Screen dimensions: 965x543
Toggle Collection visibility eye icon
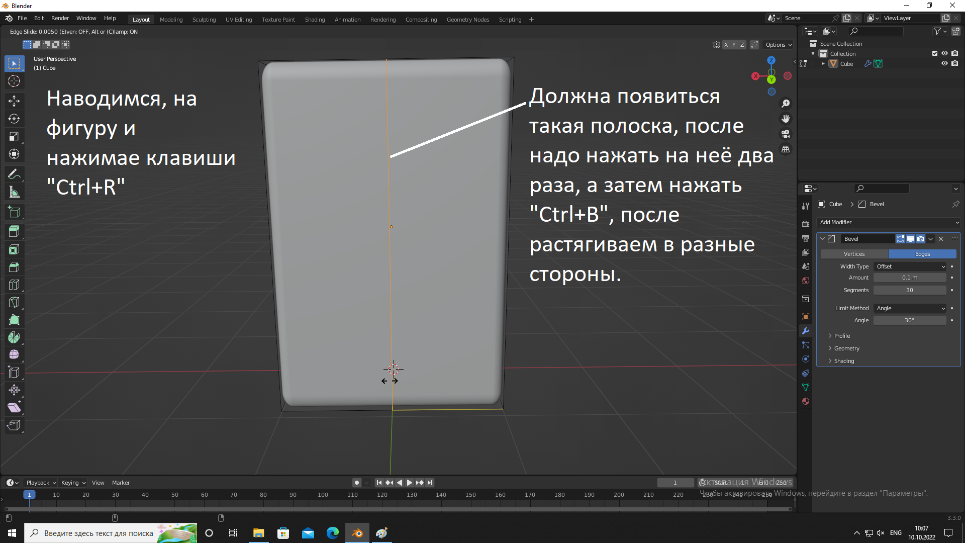pos(944,53)
